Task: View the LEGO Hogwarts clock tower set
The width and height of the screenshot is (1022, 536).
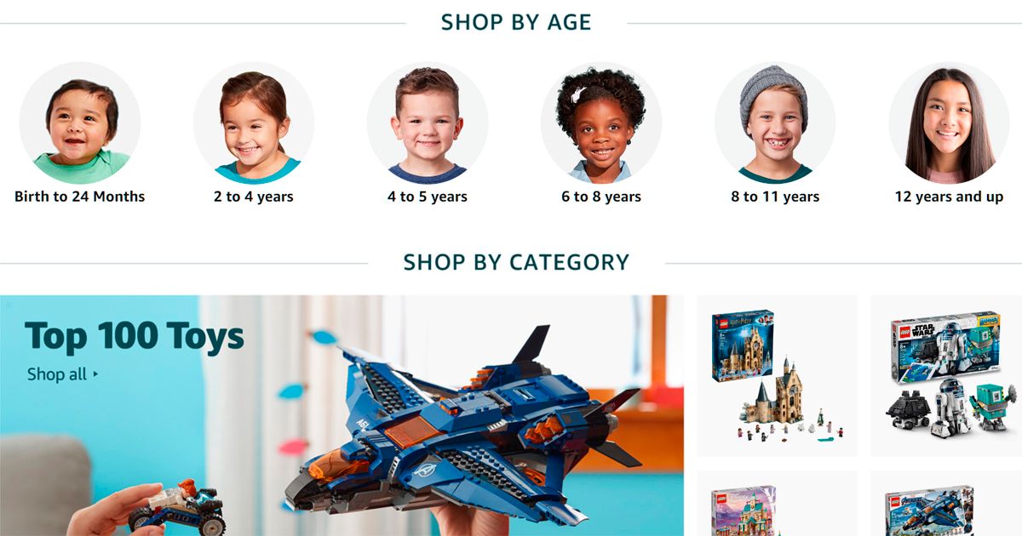Action: pyautogui.click(x=777, y=376)
